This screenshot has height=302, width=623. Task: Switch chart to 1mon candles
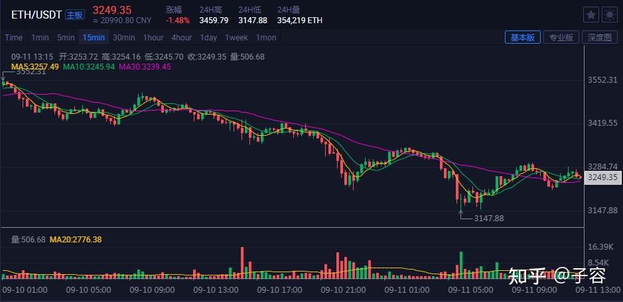pos(266,38)
